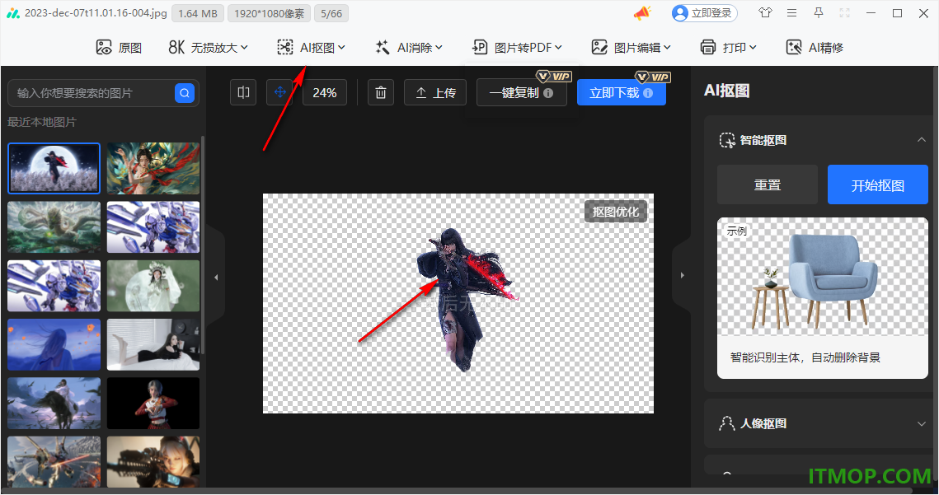Click the megaphone announcement icon
Viewport: 939px width, 495px height.
642,13
